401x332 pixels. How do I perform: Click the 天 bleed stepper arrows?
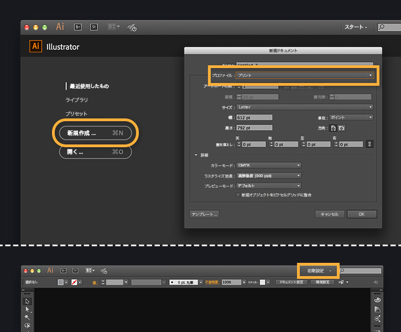[x=239, y=144]
